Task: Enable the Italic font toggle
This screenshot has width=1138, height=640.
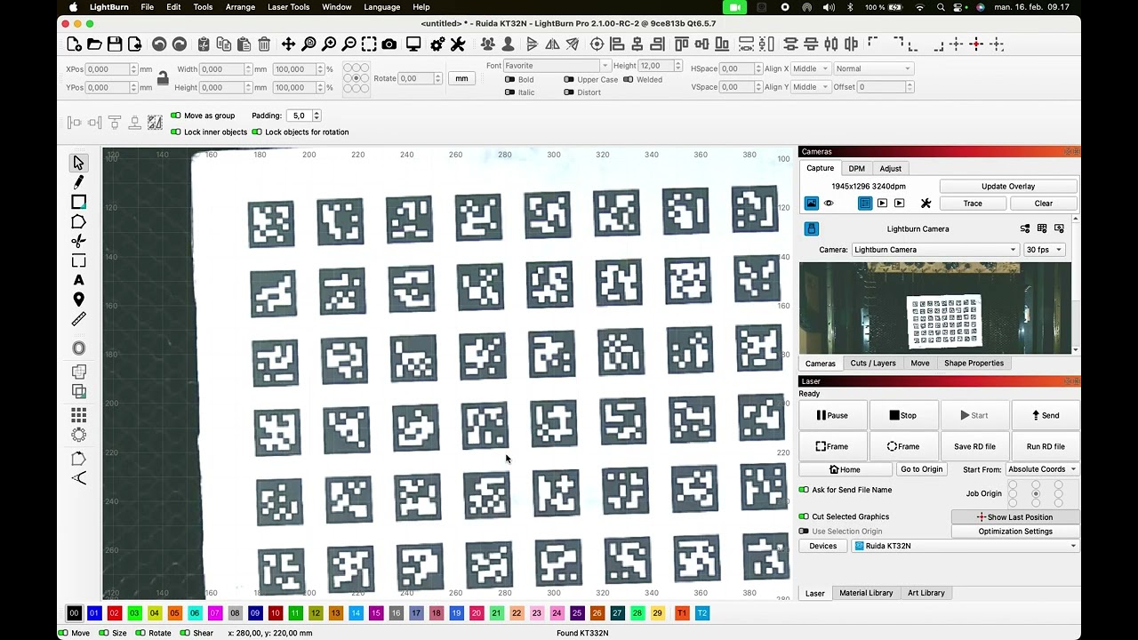Action: click(x=509, y=92)
